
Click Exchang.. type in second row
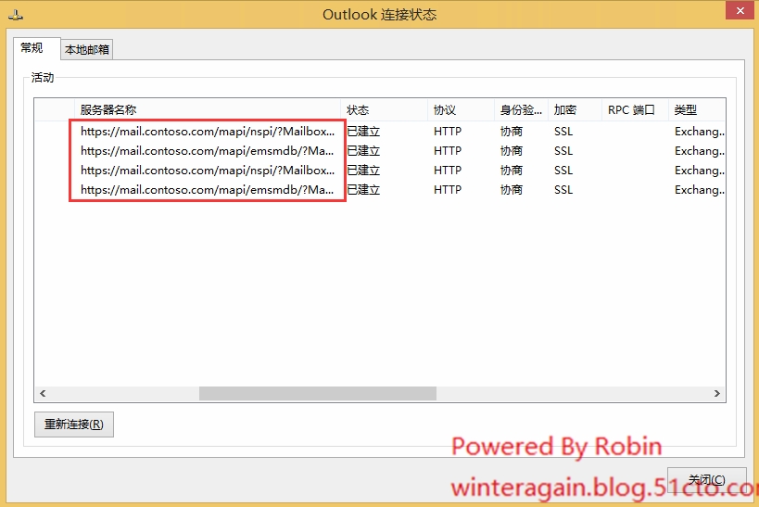[700, 150]
